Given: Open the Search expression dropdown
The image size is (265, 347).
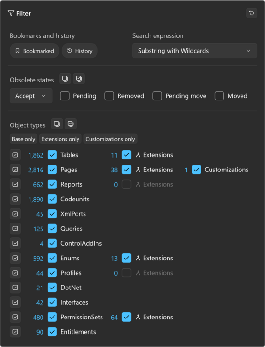Looking at the screenshot, I should (195, 51).
